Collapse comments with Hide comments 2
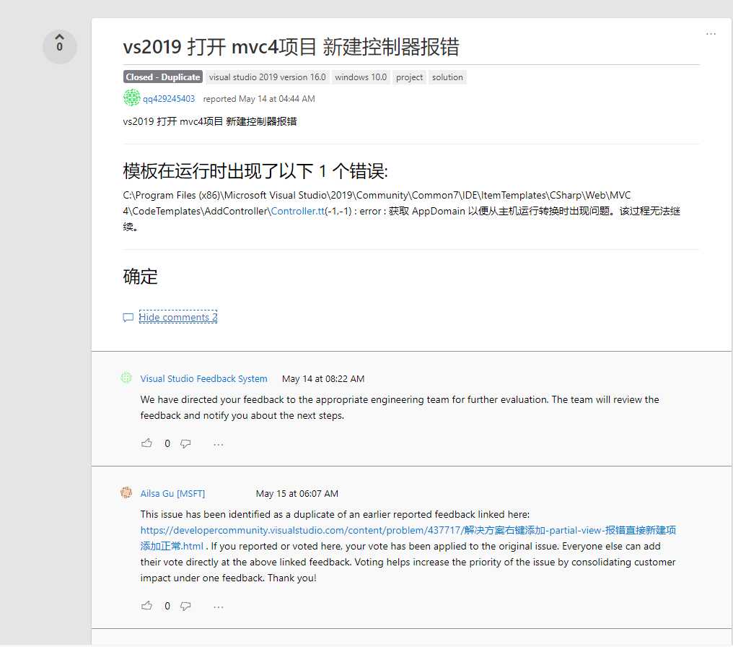This screenshot has width=733, height=647. 178,317
